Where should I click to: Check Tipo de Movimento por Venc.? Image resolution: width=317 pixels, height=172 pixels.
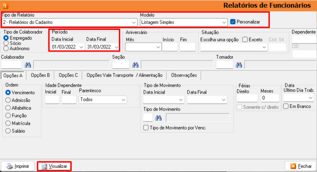click(146, 128)
